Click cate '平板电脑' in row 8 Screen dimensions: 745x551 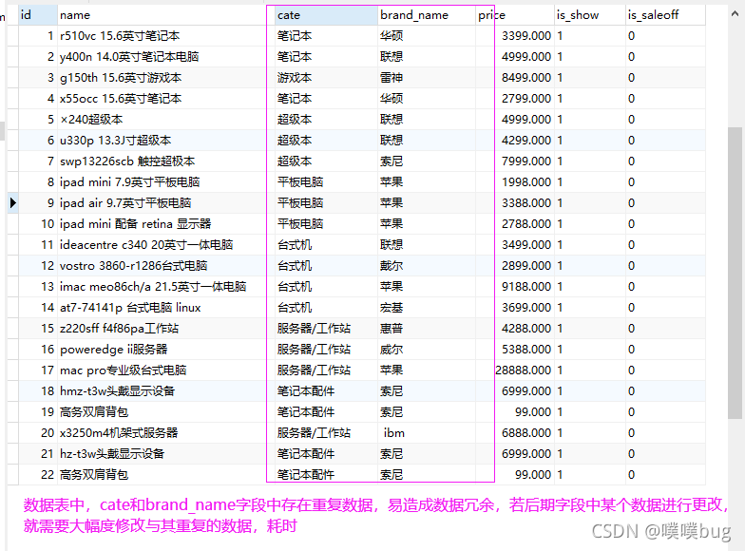[x=326, y=182]
